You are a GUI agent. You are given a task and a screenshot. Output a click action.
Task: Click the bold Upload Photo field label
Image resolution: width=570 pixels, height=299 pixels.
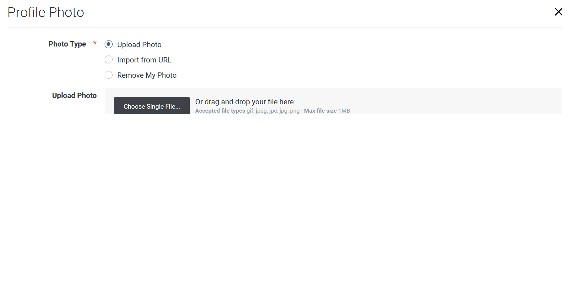click(x=74, y=95)
